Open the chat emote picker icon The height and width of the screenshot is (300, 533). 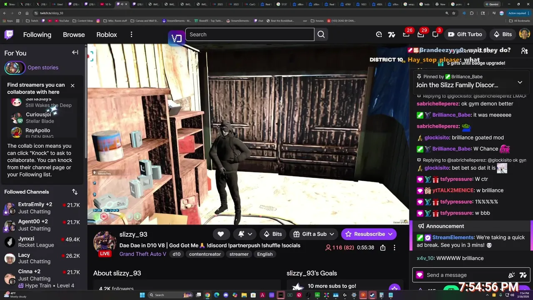[x=511, y=275]
